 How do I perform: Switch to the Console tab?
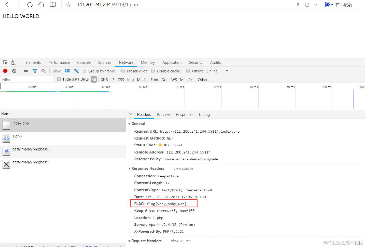click(x=84, y=63)
